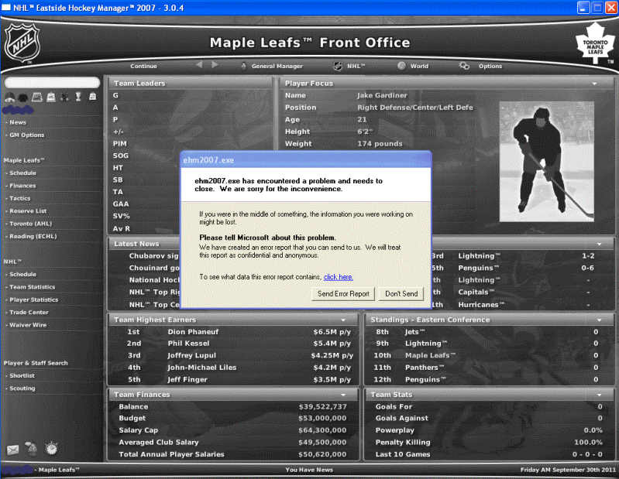Open GM Options in the sidebar
Viewport: 619px width, 479px height.
point(27,135)
